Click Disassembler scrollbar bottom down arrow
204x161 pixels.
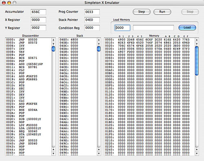[x=53, y=154]
